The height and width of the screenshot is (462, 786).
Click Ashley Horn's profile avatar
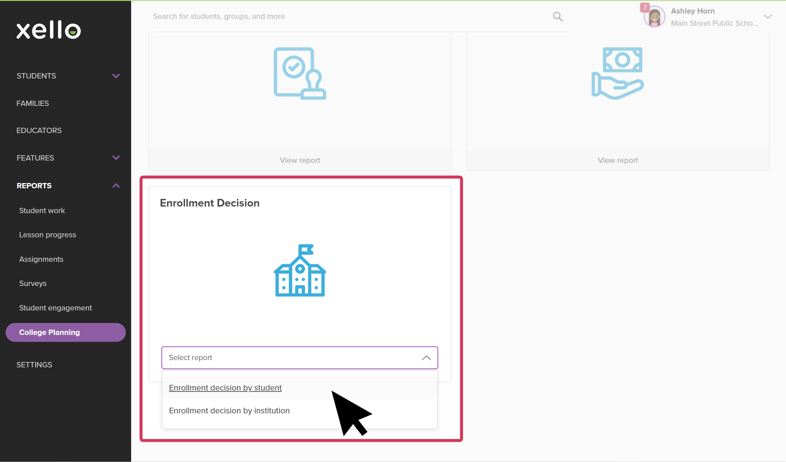pos(654,17)
